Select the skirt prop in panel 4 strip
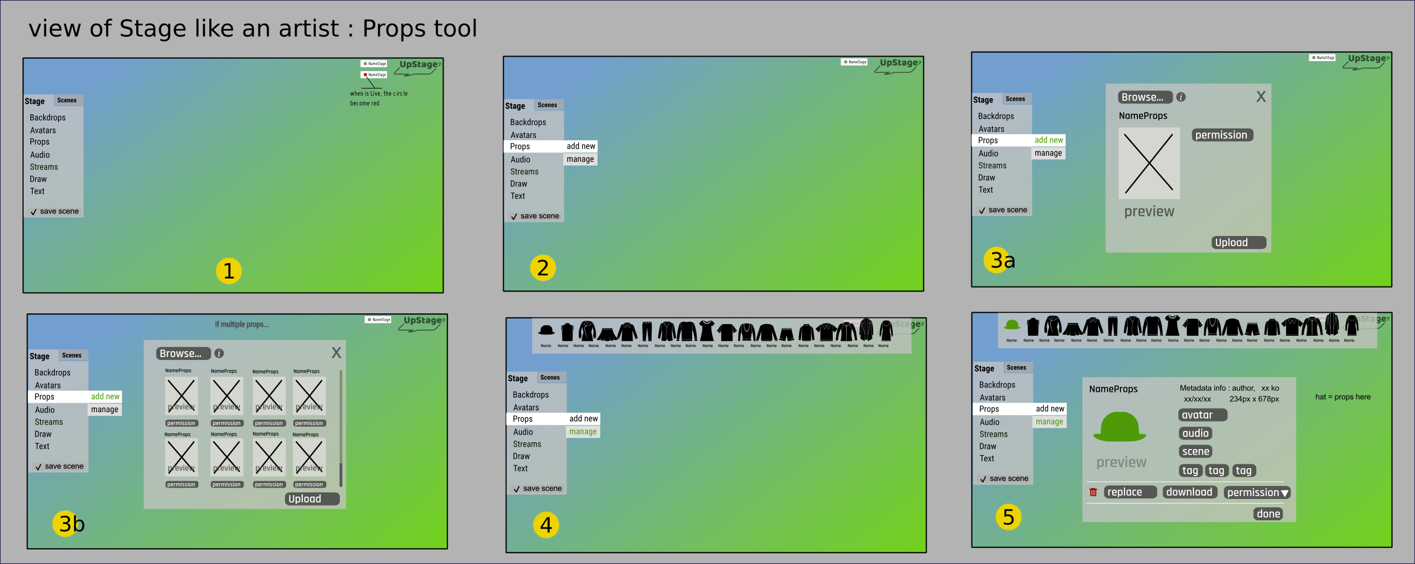This screenshot has height=564, width=1415. click(607, 334)
